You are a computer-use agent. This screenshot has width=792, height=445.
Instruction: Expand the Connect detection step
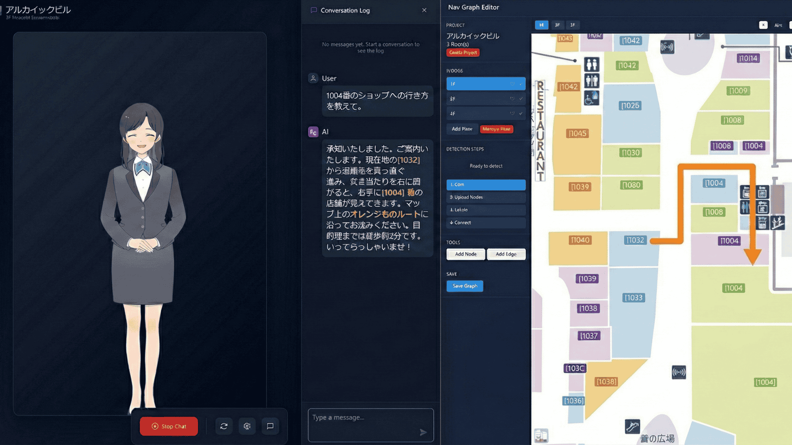click(x=486, y=222)
